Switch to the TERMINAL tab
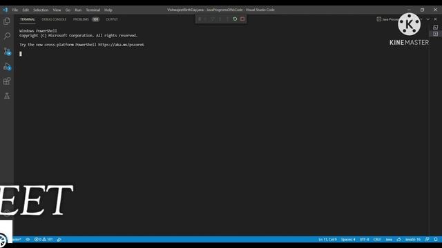This screenshot has height=248, width=442. 28,19
